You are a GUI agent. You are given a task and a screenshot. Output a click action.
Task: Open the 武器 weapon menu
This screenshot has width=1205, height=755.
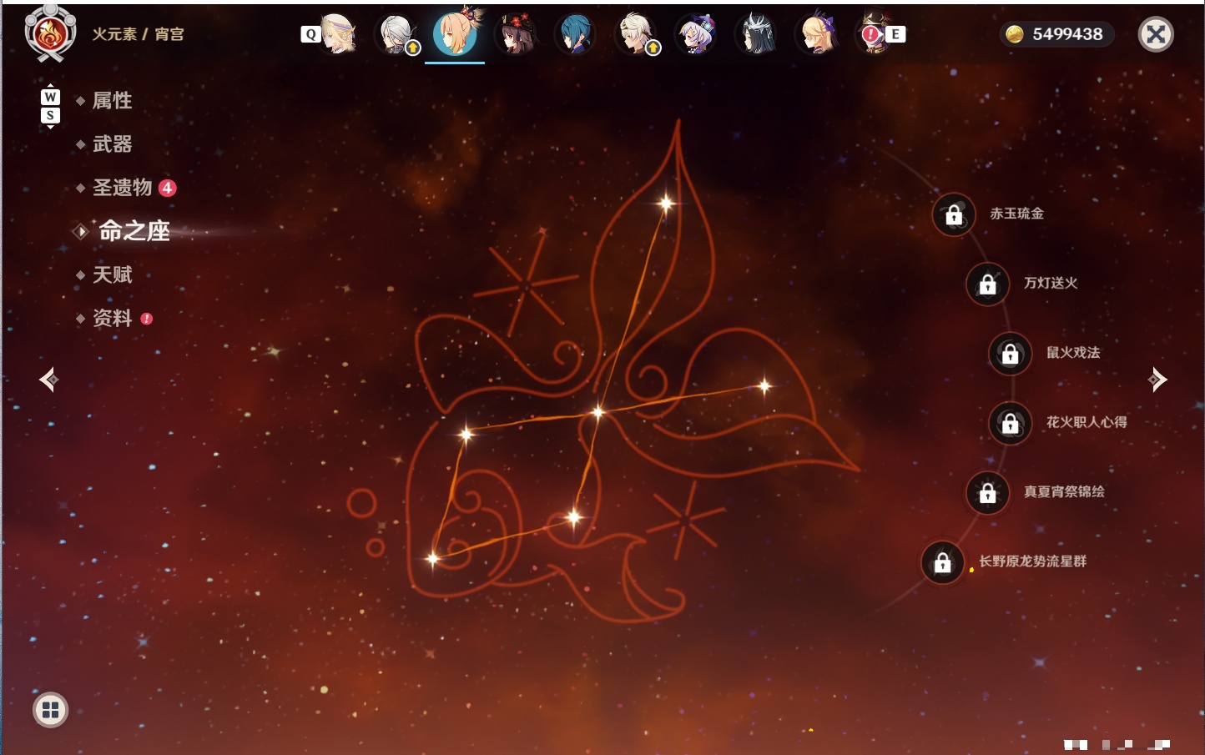point(112,144)
